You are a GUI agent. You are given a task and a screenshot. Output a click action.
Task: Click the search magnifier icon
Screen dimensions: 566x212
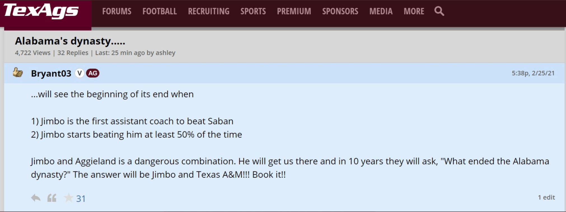439,11
